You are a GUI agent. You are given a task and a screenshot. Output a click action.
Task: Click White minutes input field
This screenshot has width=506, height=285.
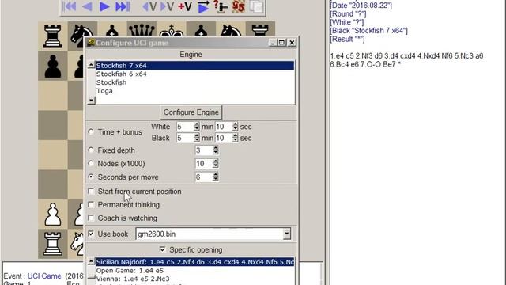(x=185, y=127)
